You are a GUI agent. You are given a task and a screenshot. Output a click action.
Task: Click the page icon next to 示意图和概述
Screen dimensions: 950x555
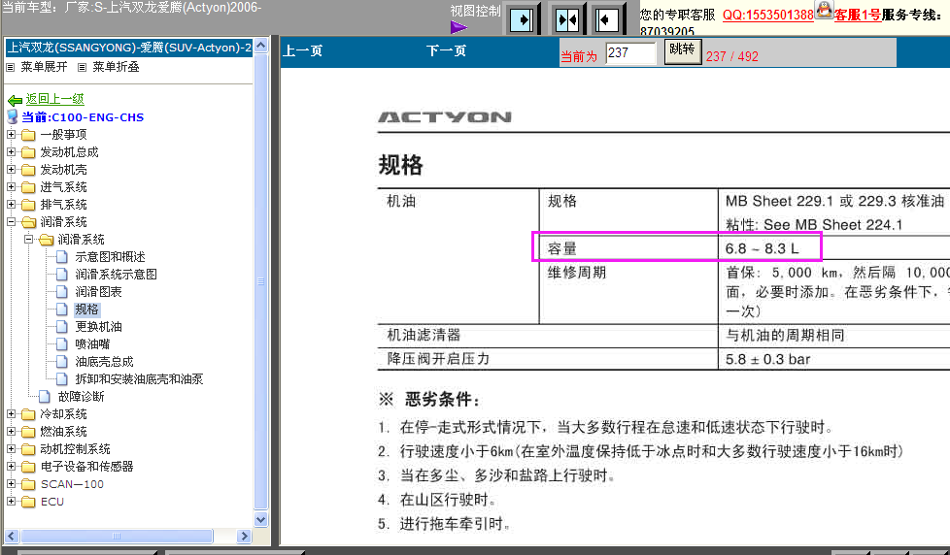[62, 257]
